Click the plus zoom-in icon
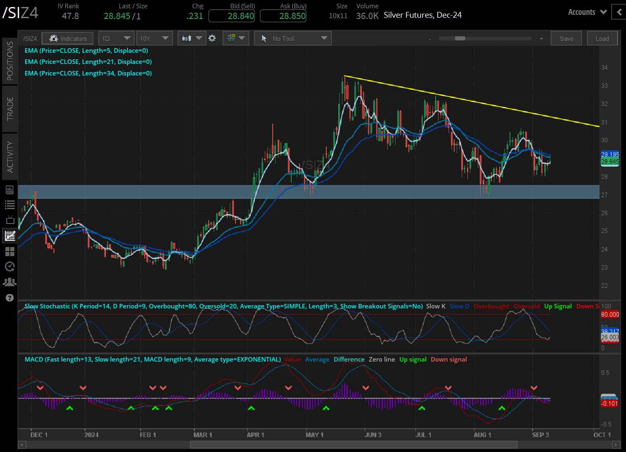 (x=541, y=38)
